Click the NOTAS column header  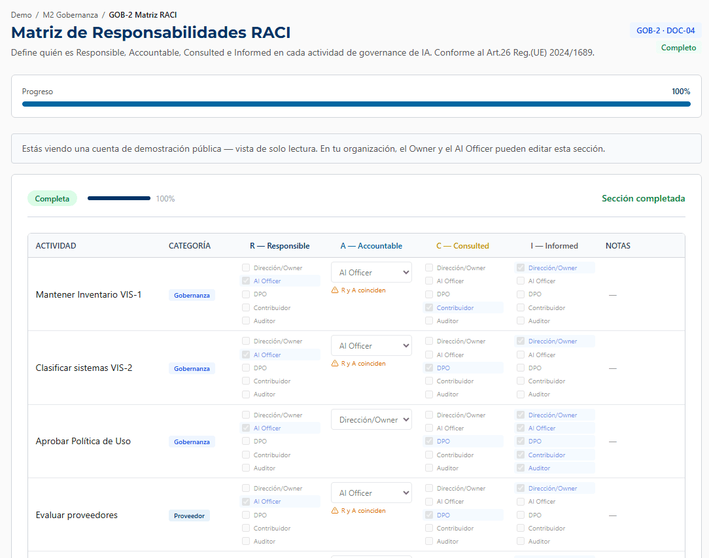click(617, 246)
